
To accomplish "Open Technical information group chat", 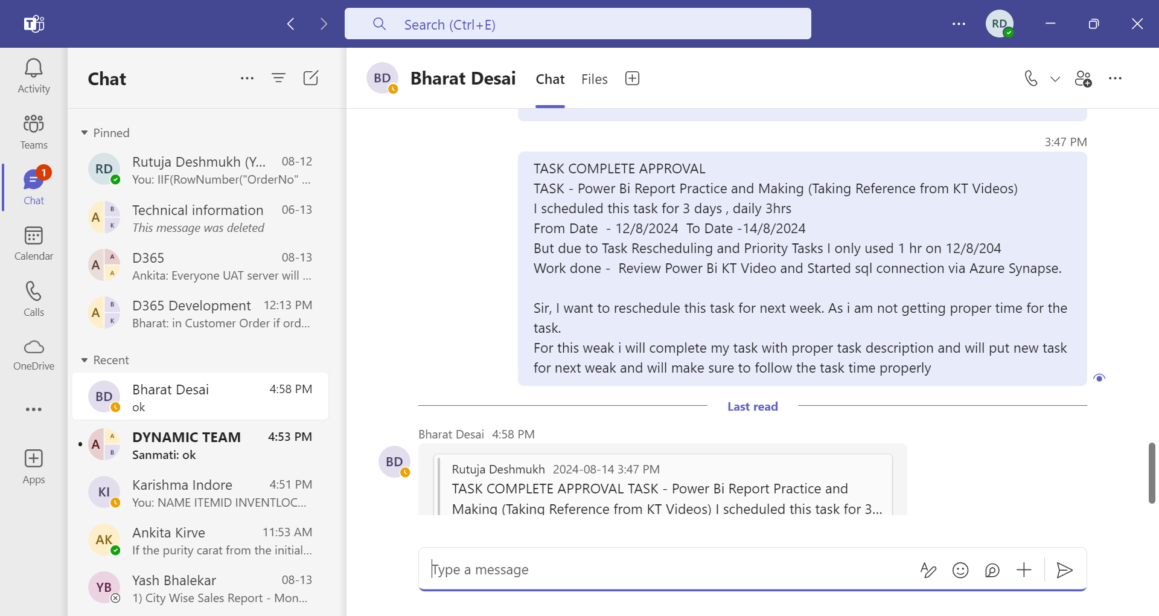I will pos(200,218).
